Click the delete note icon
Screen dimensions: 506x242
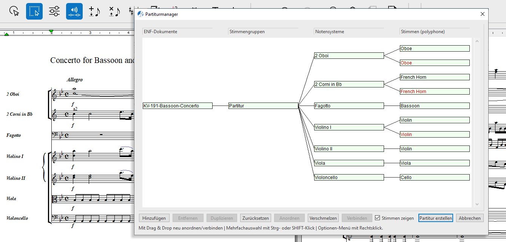pyautogui.click(x=114, y=11)
